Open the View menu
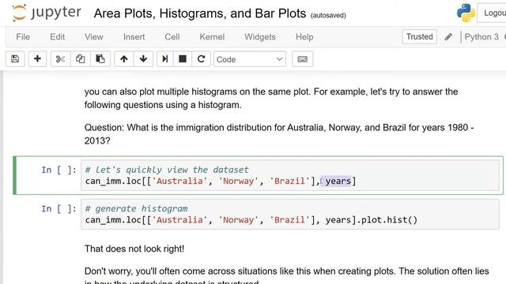The height and width of the screenshot is (284, 506). pyautogui.click(x=94, y=37)
